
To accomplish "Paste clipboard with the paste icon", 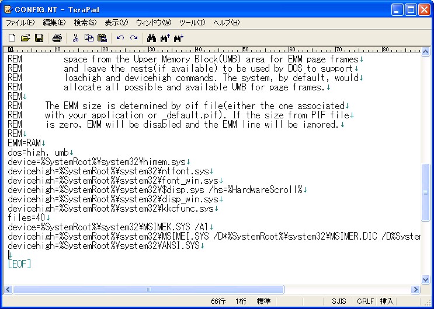I will [102, 38].
